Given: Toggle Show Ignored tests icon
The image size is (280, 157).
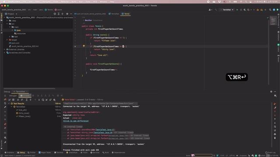Looking at the screenshot, I should point(13,100).
